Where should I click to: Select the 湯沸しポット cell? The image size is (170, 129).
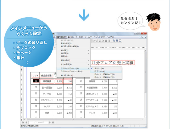pyautogui.click(x=92, y=94)
